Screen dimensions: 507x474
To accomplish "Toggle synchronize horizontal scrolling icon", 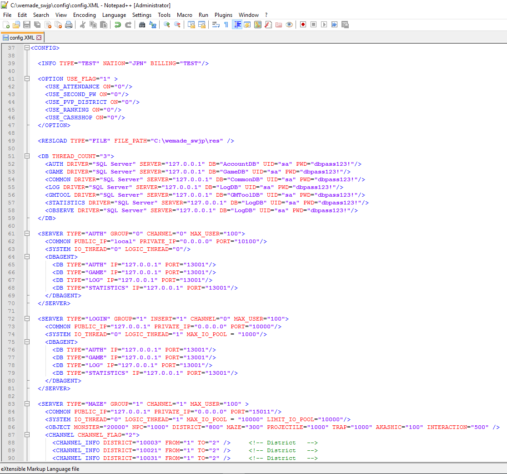I will click(x=202, y=25).
